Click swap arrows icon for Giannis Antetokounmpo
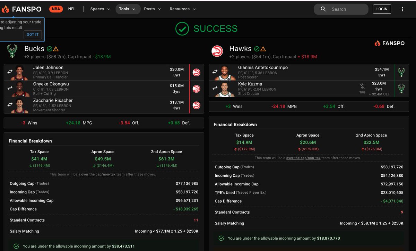Screen dimensions: 416x251 [x=215, y=72]
